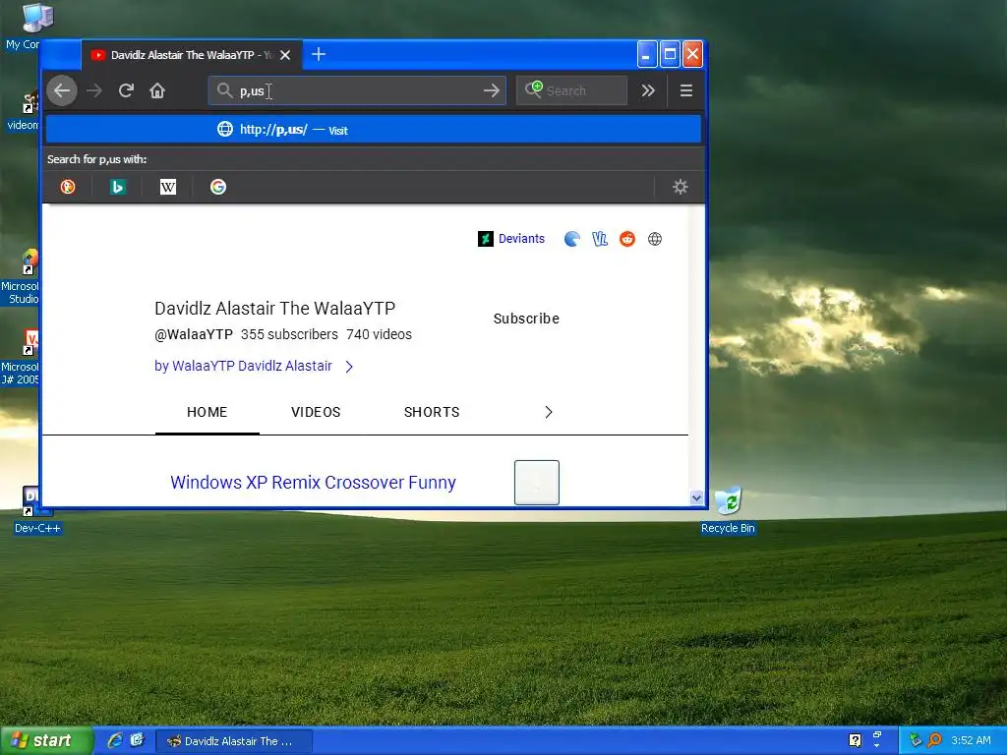Visit http://p,us/ suggestion
This screenshot has width=1007, height=755.
373,130
